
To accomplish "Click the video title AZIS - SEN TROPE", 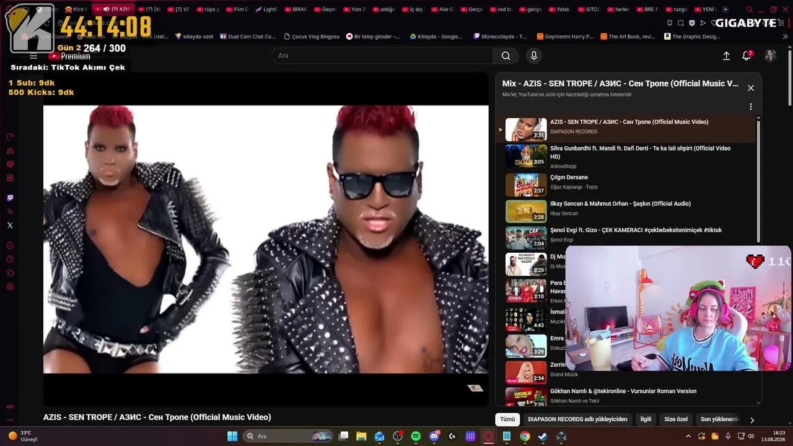I will click(x=157, y=418).
